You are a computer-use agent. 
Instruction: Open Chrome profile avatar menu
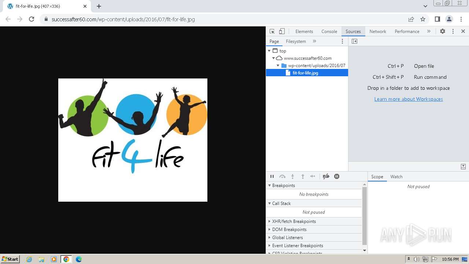click(449, 19)
